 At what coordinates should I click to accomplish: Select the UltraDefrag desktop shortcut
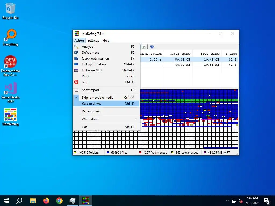[x=10, y=117]
